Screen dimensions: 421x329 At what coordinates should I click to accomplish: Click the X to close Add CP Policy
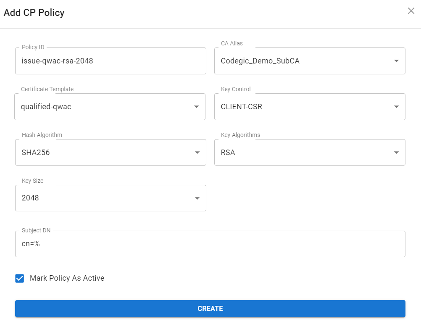tap(411, 11)
